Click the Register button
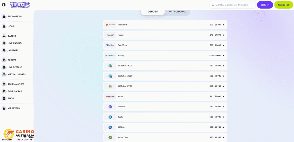Image resolution: width=294 pixels, height=142 pixels. 284,5
